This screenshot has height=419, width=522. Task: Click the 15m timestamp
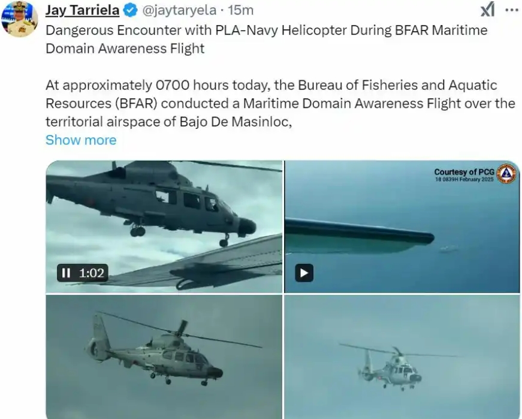tap(241, 10)
